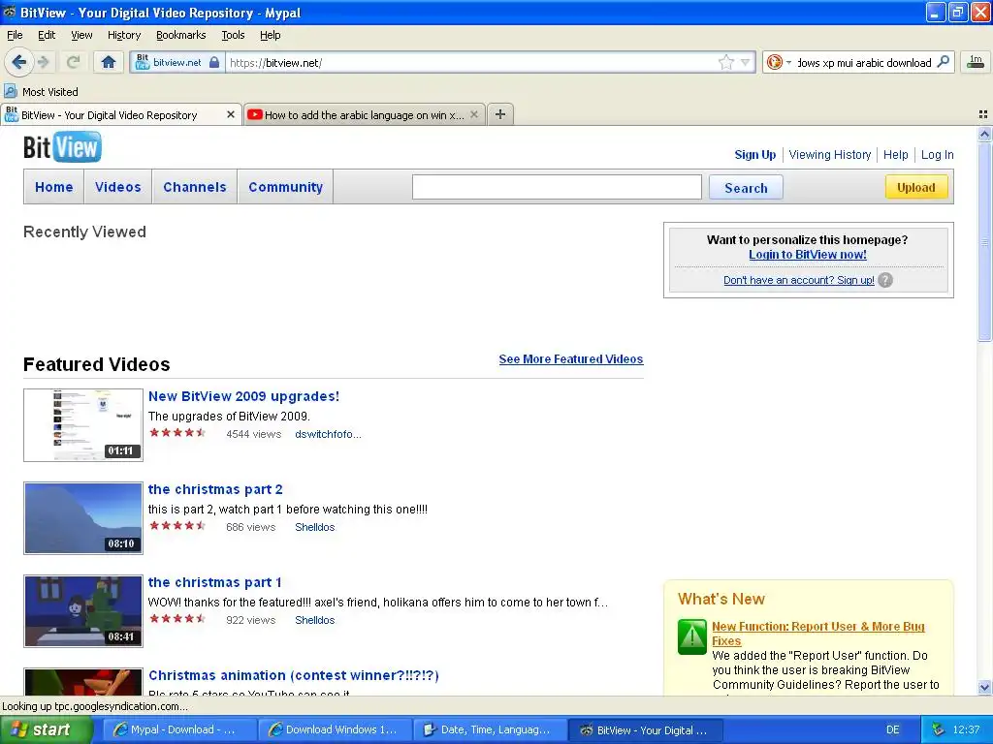Click Don't have an account Sign up link

click(799, 280)
